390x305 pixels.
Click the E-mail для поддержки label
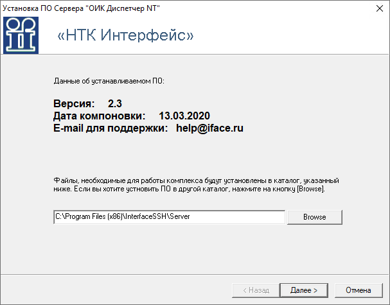click(111, 128)
